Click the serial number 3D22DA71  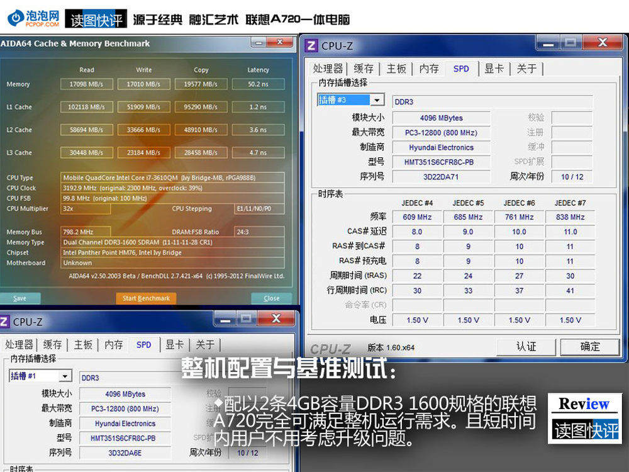tap(442, 177)
